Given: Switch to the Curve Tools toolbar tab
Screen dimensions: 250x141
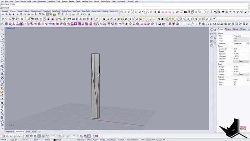Looking at the screenshot, I should [56, 11].
